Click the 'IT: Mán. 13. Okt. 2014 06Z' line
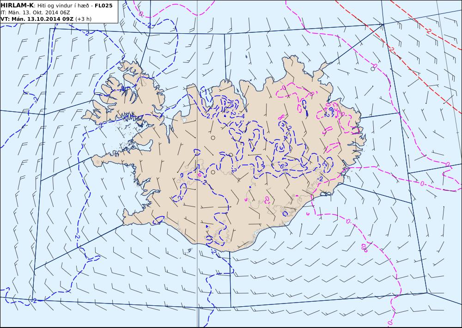Screen dimensions: 462x328 coord(35,12)
